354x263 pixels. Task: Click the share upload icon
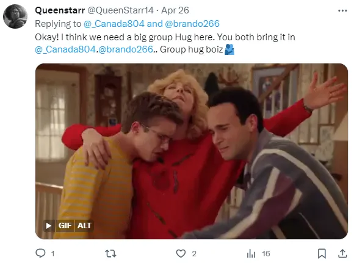pyautogui.click(x=342, y=253)
